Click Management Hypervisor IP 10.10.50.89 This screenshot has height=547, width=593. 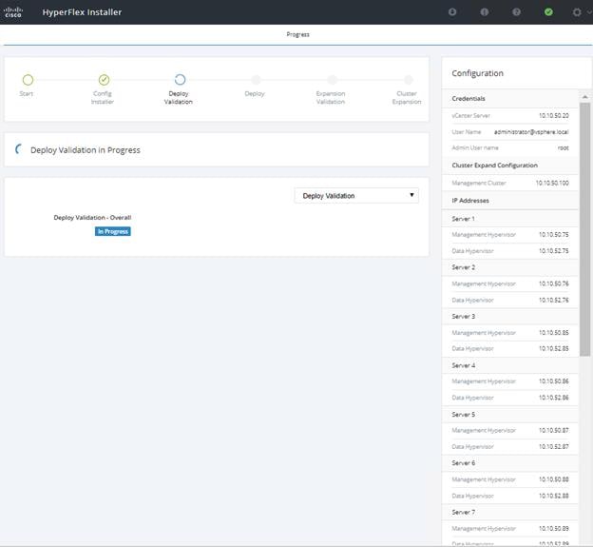tap(554, 529)
